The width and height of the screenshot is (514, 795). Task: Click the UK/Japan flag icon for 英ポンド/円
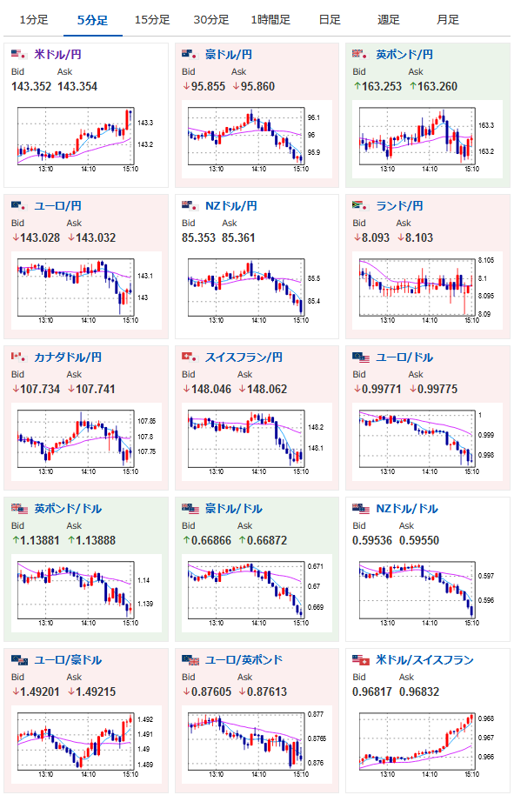(360, 54)
